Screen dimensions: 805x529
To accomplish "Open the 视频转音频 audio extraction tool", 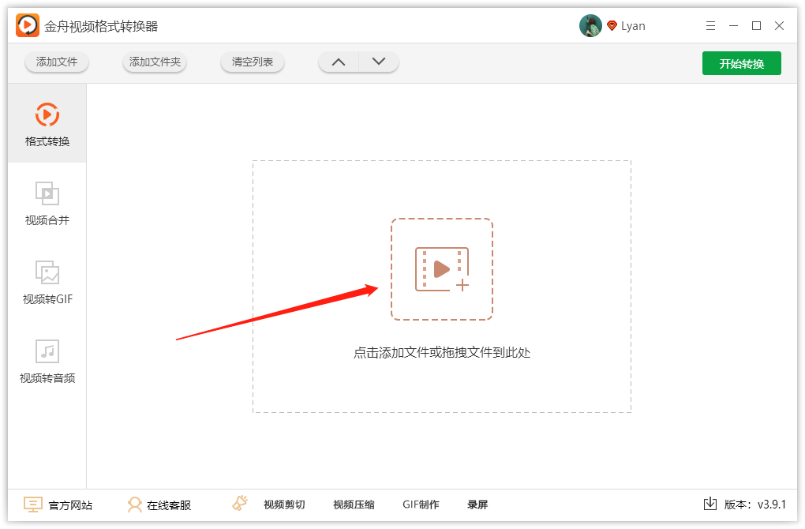I will (x=47, y=361).
